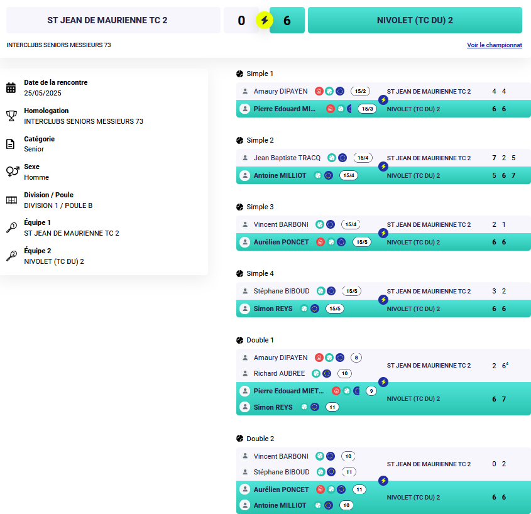Click Jean Baptiste TRACQ's player name
The height and width of the screenshot is (514, 531).
pyautogui.click(x=287, y=158)
